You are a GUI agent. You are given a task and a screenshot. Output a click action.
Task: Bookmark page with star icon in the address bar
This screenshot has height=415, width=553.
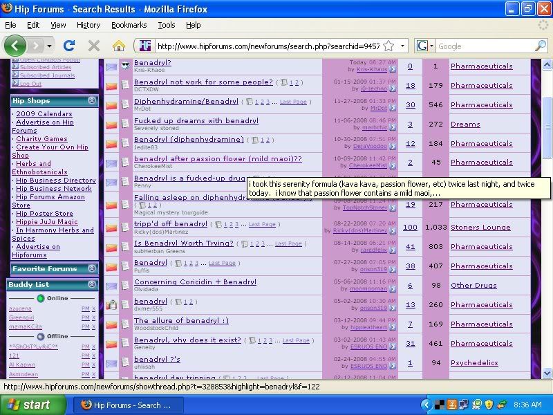tap(388, 46)
